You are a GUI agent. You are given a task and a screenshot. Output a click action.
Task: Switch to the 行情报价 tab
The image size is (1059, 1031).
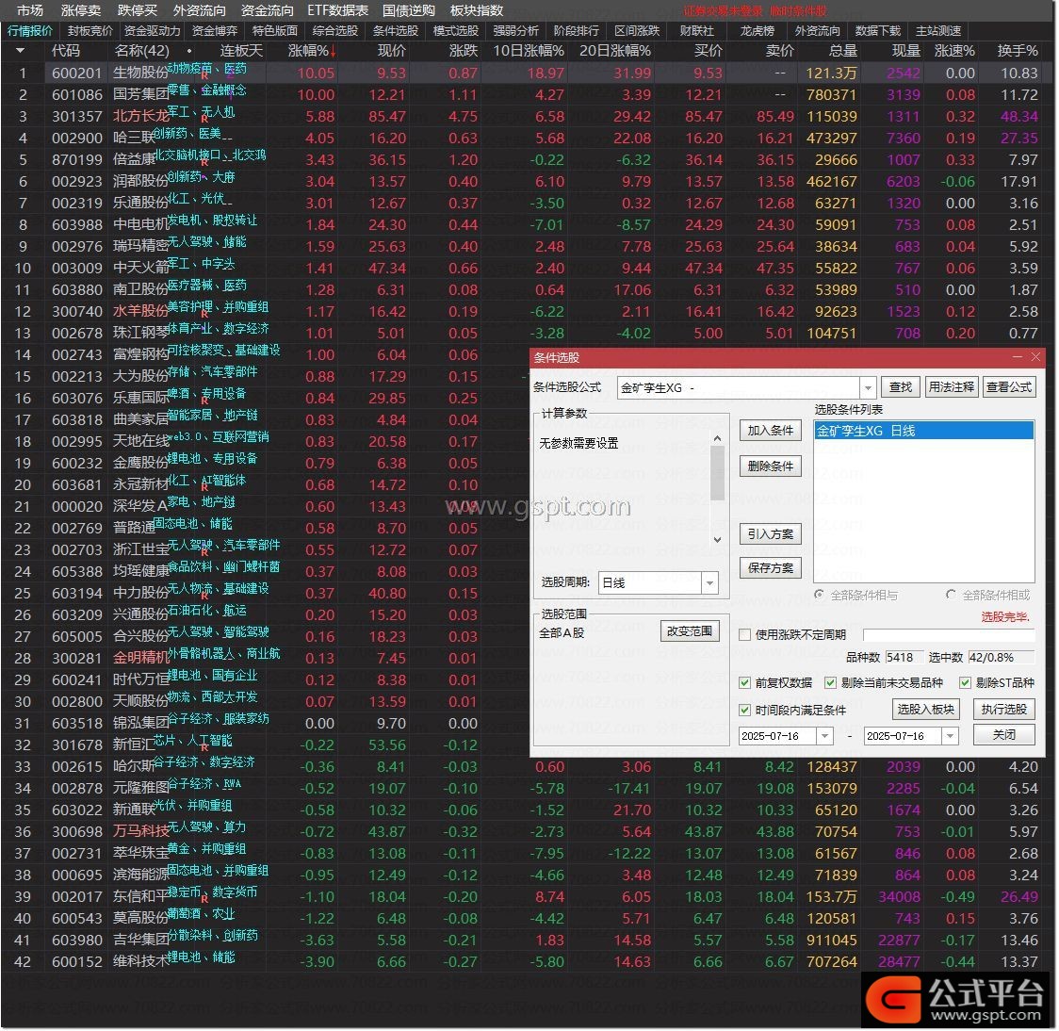point(30,31)
